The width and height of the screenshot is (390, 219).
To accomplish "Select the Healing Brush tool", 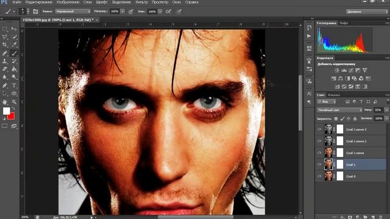I will pyautogui.click(x=4, y=53).
